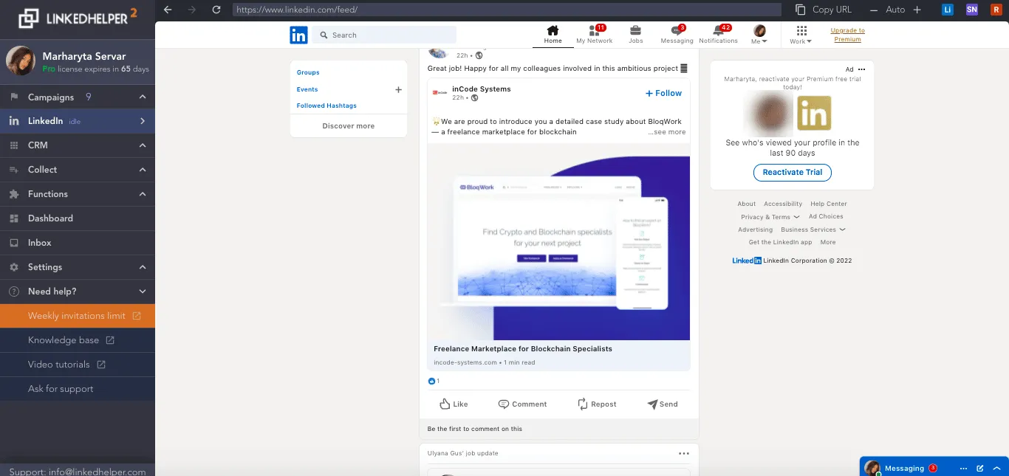Collapse the Need help? section

78,292
